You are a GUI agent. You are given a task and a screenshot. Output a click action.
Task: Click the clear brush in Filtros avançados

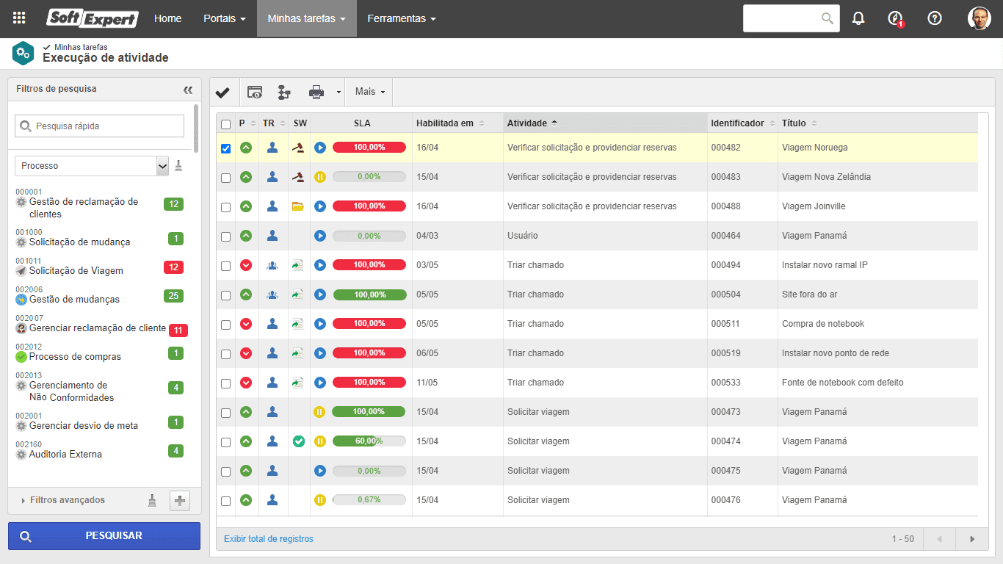pyautogui.click(x=152, y=501)
